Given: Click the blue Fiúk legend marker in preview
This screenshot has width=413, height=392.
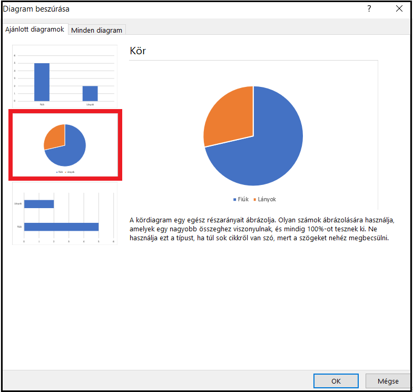Looking at the screenshot, I should pyautogui.click(x=234, y=200).
